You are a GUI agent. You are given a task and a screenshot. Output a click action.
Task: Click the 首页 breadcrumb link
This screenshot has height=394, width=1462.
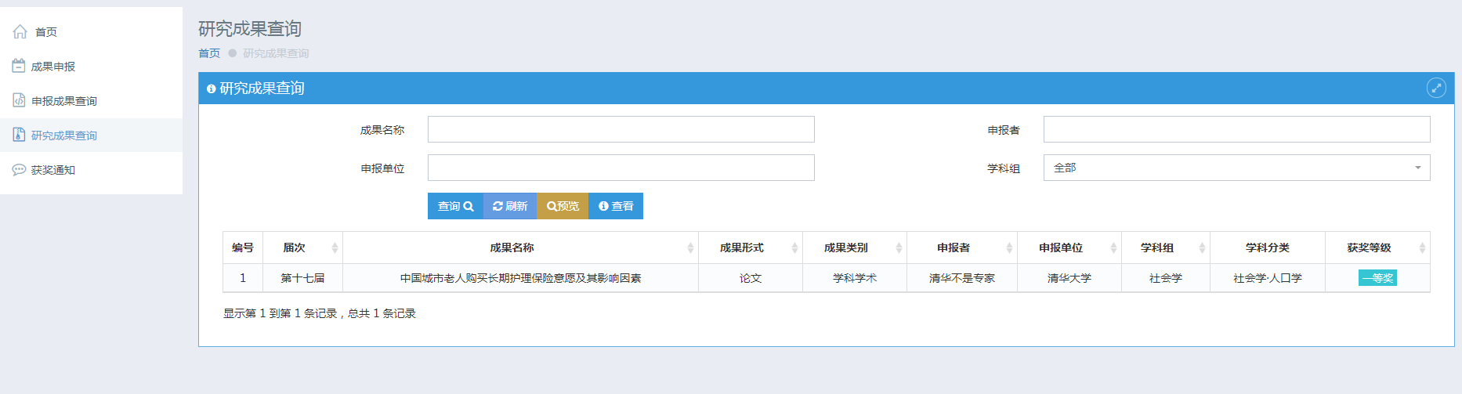pyautogui.click(x=209, y=53)
